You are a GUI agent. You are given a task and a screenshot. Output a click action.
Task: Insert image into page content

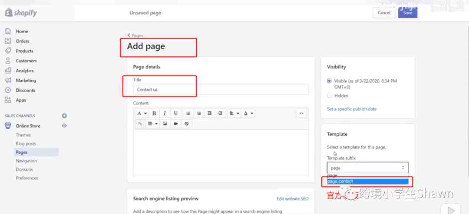165,124
